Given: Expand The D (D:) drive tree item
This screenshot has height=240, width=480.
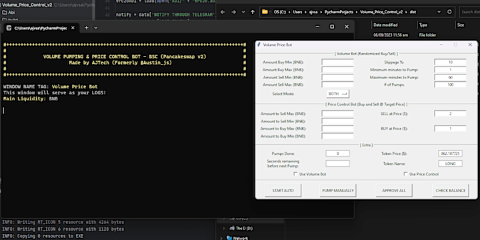Looking at the screenshot, I should [224, 228].
